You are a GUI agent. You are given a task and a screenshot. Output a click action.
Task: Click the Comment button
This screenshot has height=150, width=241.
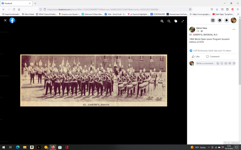coord(213,57)
